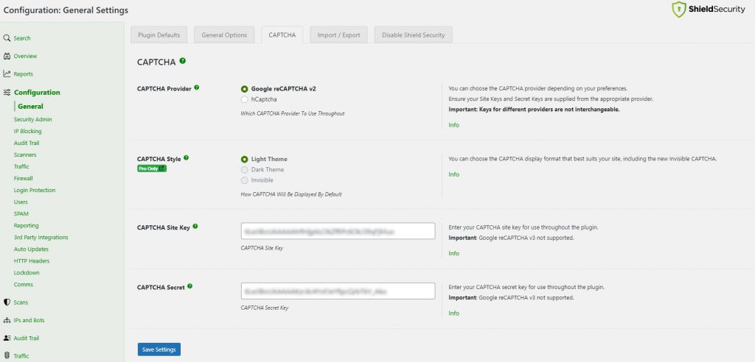
Task: Click the Audit Trail person icon
Action: click(x=7, y=338)
